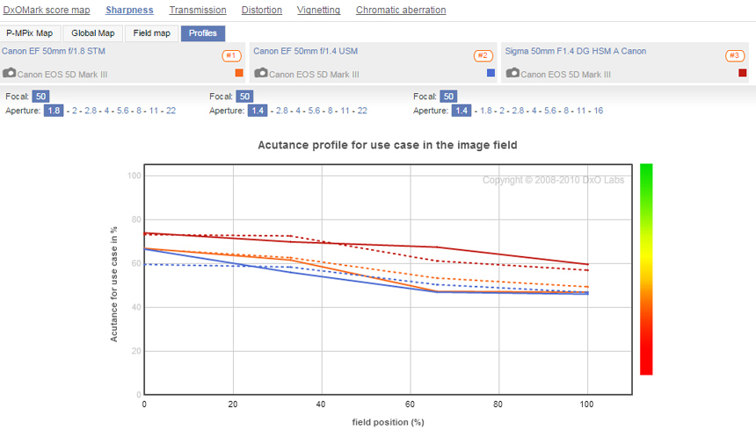Click the blue color swatch for lens #2
This screenshot has width=756, height=444.
point(491,73)
